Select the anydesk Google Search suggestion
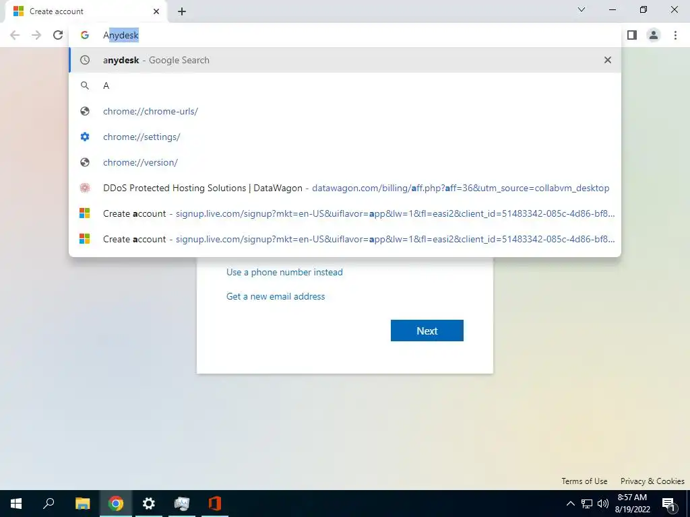Screen dimensions: 690x517 pyautogui.click(x=345, y=60)
